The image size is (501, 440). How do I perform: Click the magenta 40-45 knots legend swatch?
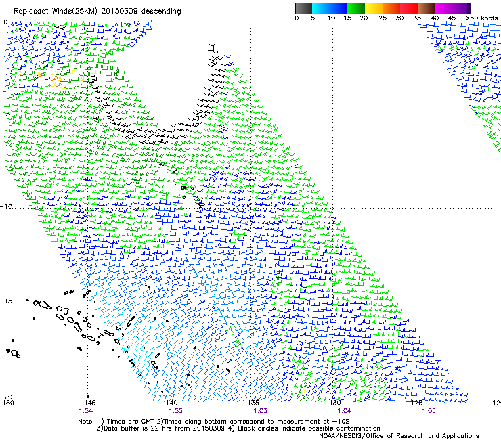click(x=444, y=8)
